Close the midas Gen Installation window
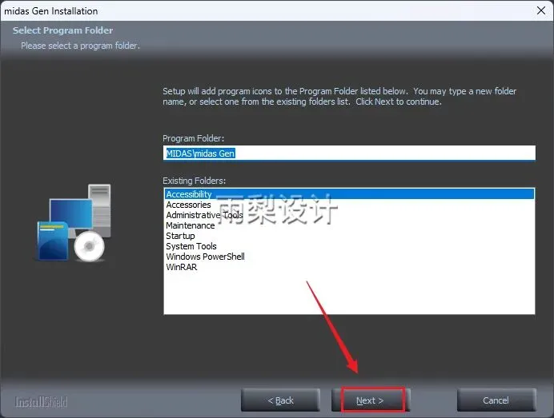554x418 pixels. [541, 10]
